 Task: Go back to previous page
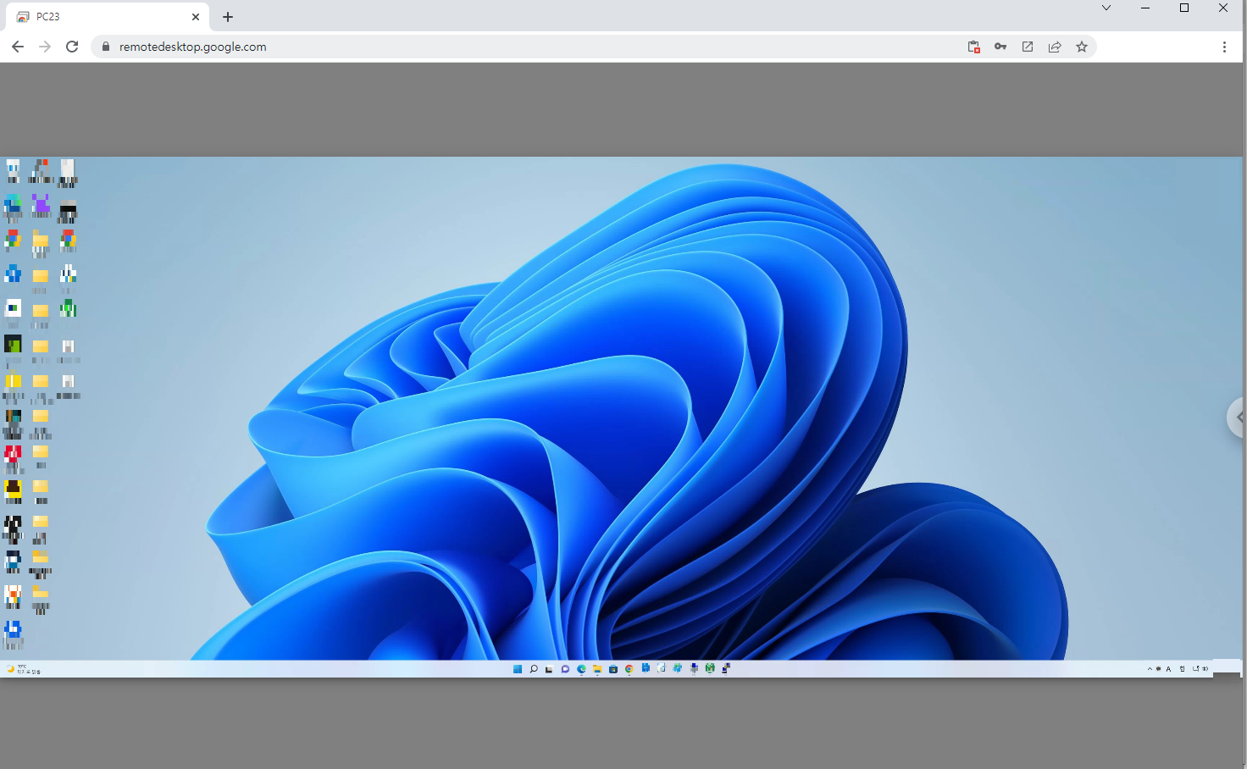tap(18, 47)
